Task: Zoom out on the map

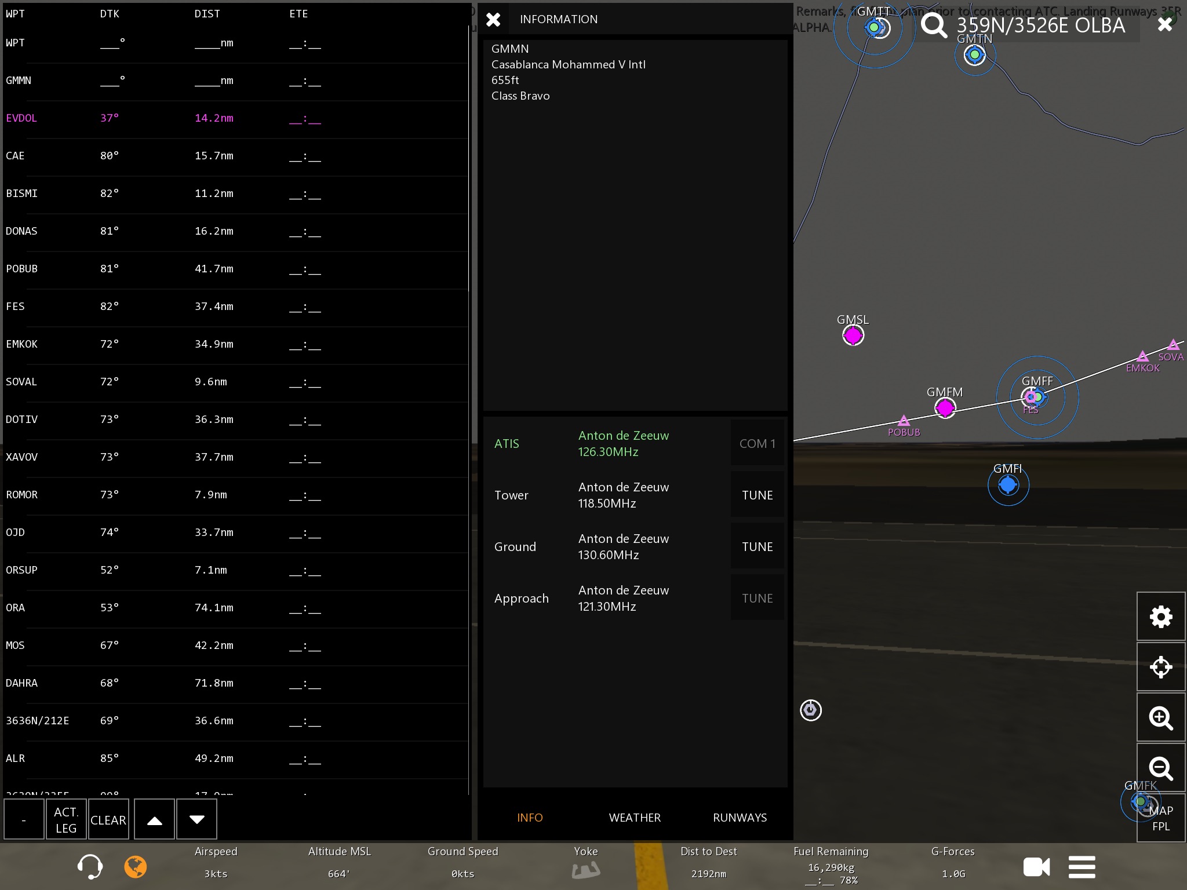Action: tap(1160, 768)
